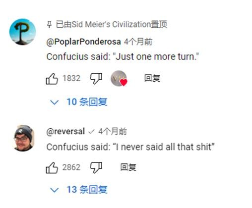Image resolution: width=252 pixels, height=208 pixels.
Task: Click the chevron beside 13 条回复
Action: (55, 190)
